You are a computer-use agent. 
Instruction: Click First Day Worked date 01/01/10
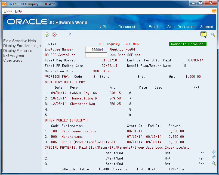(x=109, y=60)
